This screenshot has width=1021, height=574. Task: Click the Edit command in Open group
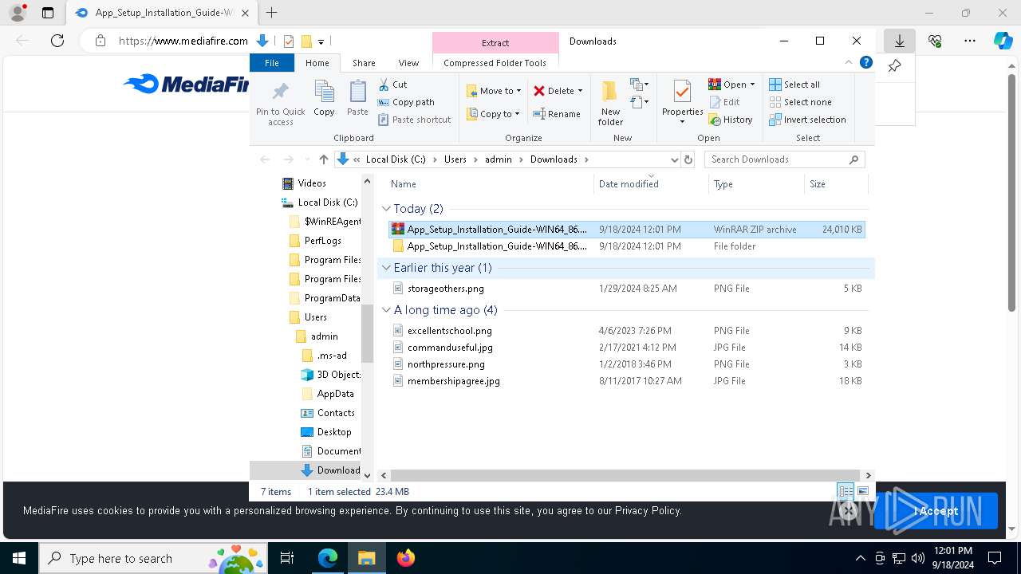(724, 102)
